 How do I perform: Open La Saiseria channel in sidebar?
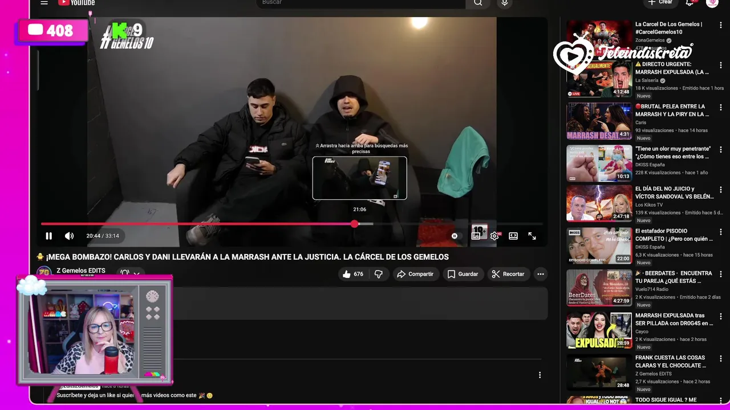pos(647,80)
